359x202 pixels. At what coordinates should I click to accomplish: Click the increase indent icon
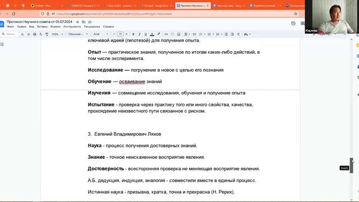tap(232, 34)
